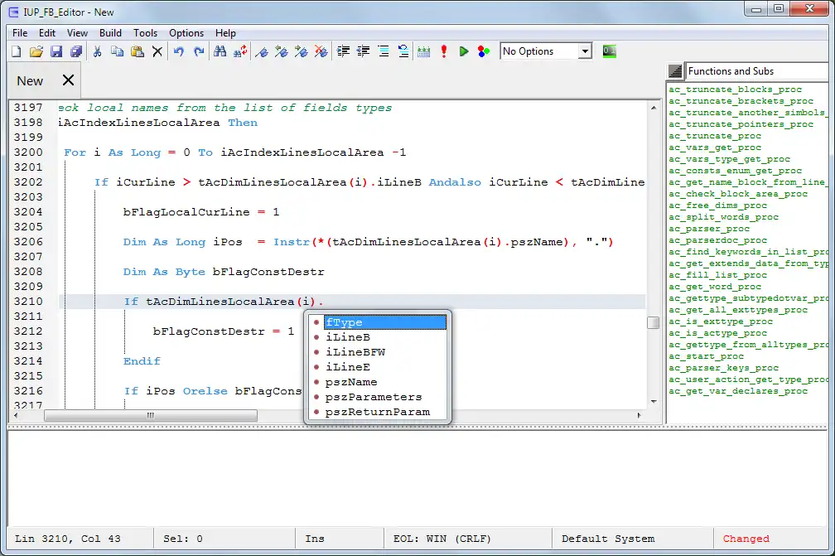The height and width of the screenshot is (556, 835).
Task: Save the file using the floppy disk icon
Action: pyautogui.click(x=56, y=51)
